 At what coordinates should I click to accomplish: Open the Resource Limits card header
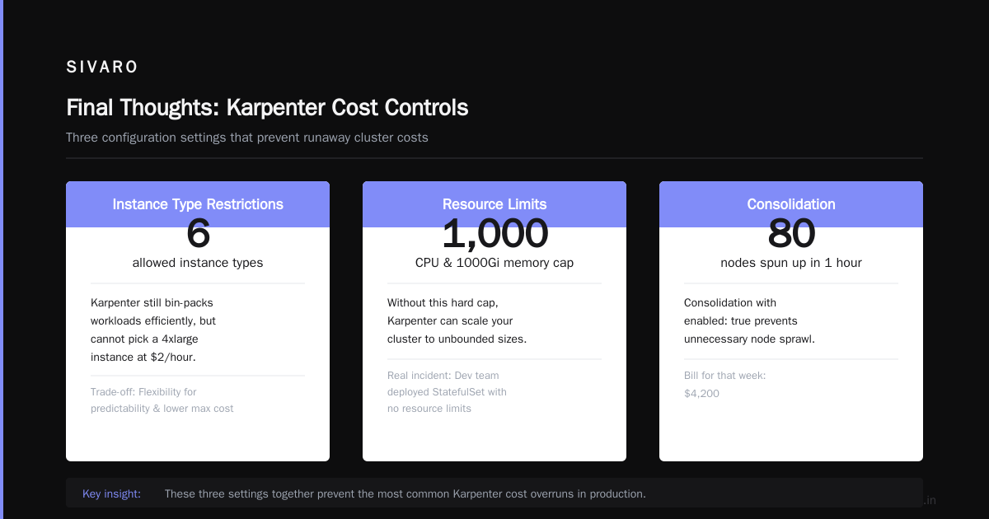[x=494, y=204]
